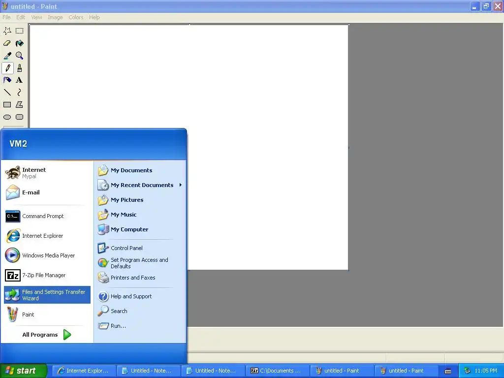
Task: Click the start button
Action: (x=24, y=371)
